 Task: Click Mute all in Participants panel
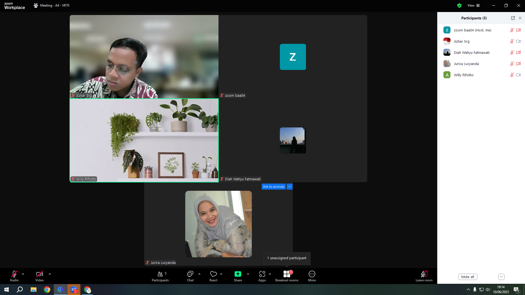(x=468, y=277)
